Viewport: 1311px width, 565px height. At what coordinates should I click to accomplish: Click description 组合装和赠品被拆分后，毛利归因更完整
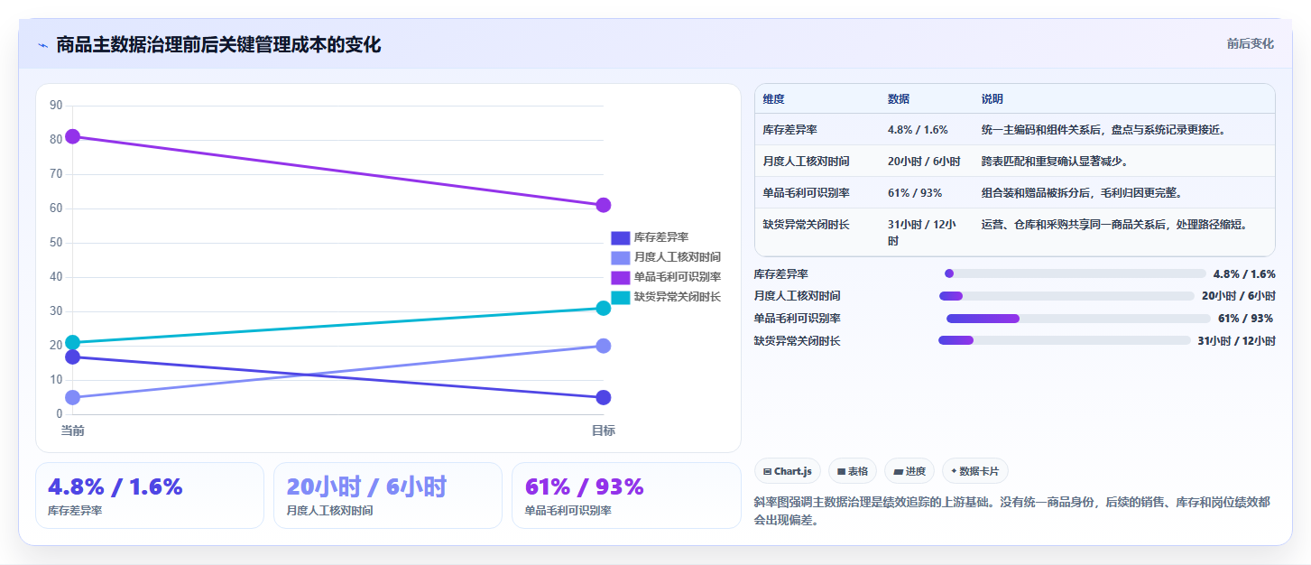tap(1082, 192)
